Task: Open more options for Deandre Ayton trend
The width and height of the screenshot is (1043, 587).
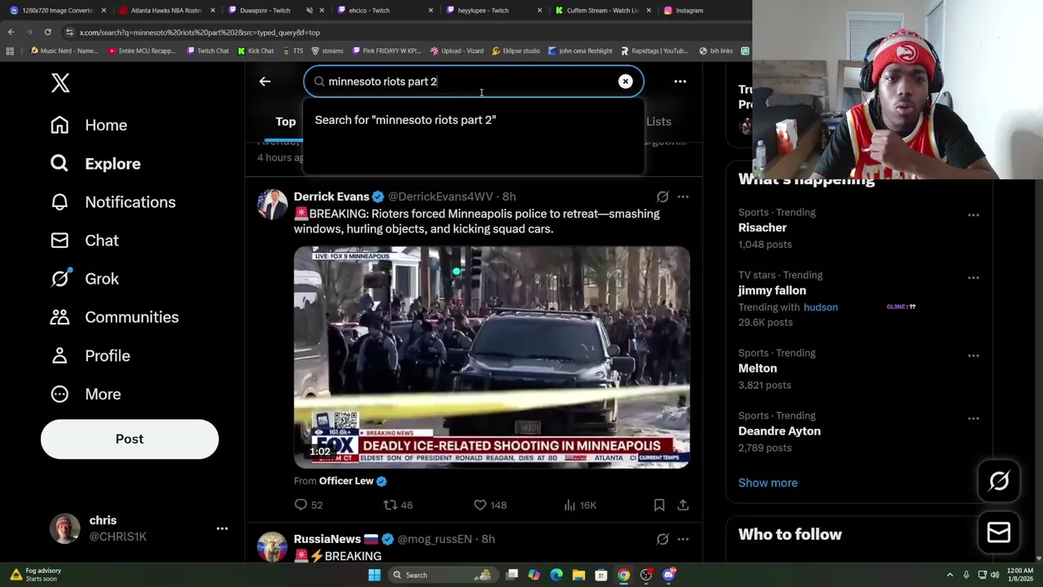Action: pyautogui.click(x=973, y=418)
